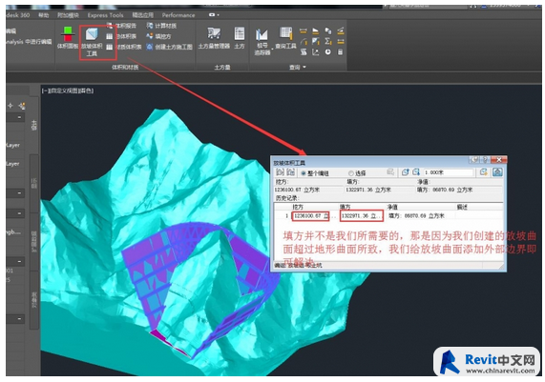Image resolution: width=545 pixels, height=382 pixels.
Task: Open the Autodesk 360 tab
Action: pos(18,15)
